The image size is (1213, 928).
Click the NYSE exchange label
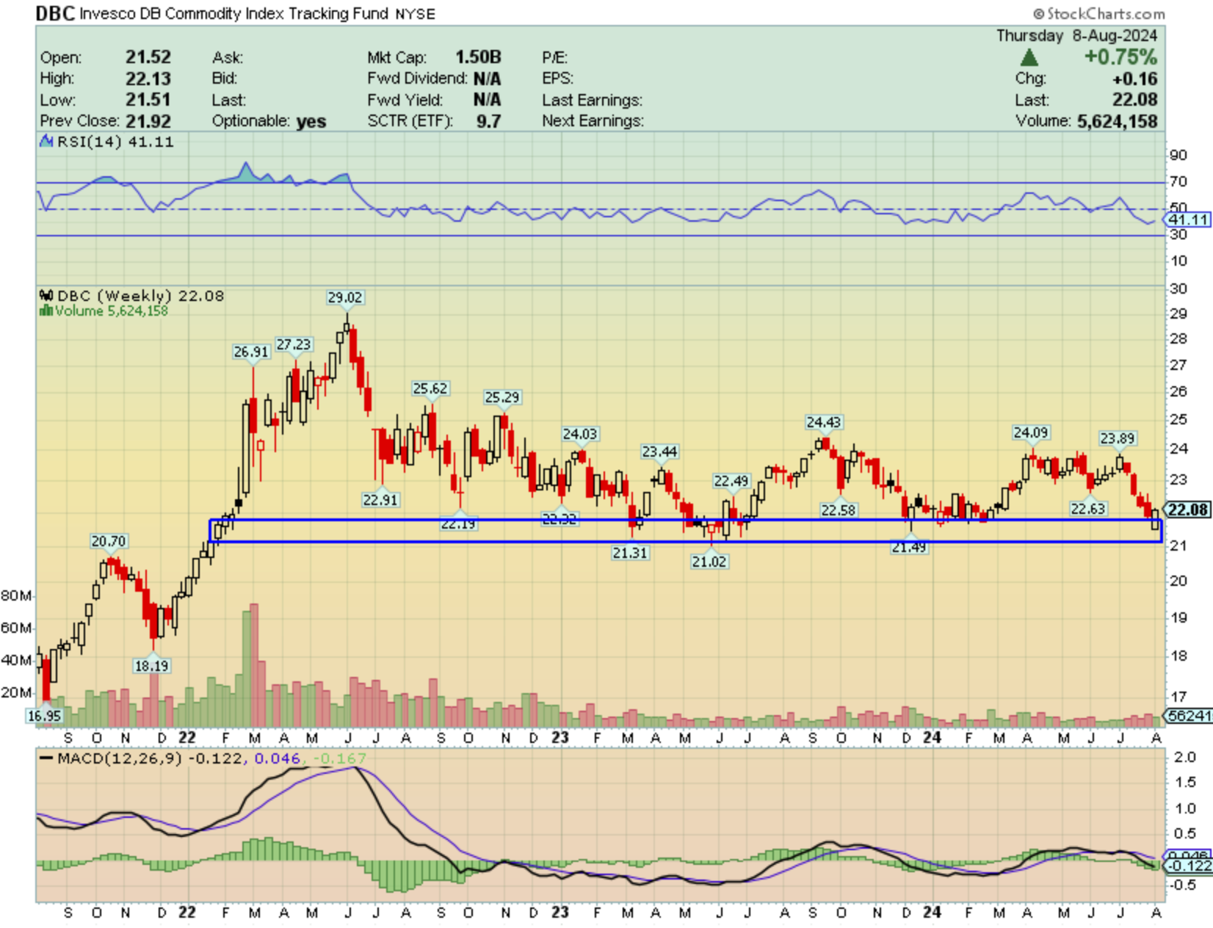pos(415,14)
